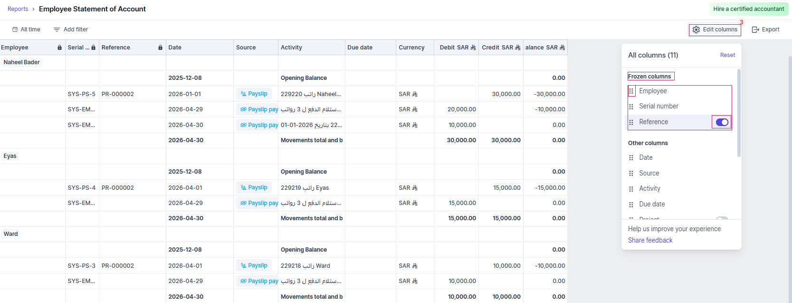Open the Share feedback link
The width and height of the screenshot is (792, 303).
[x=650, y=240]
